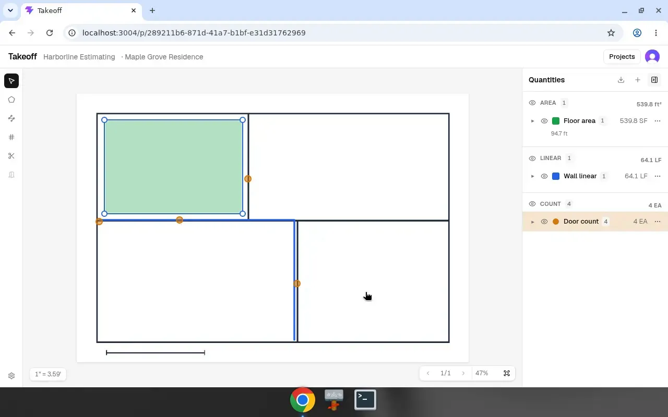Click the 47% zoom level
668x417 pixels.
482,373
